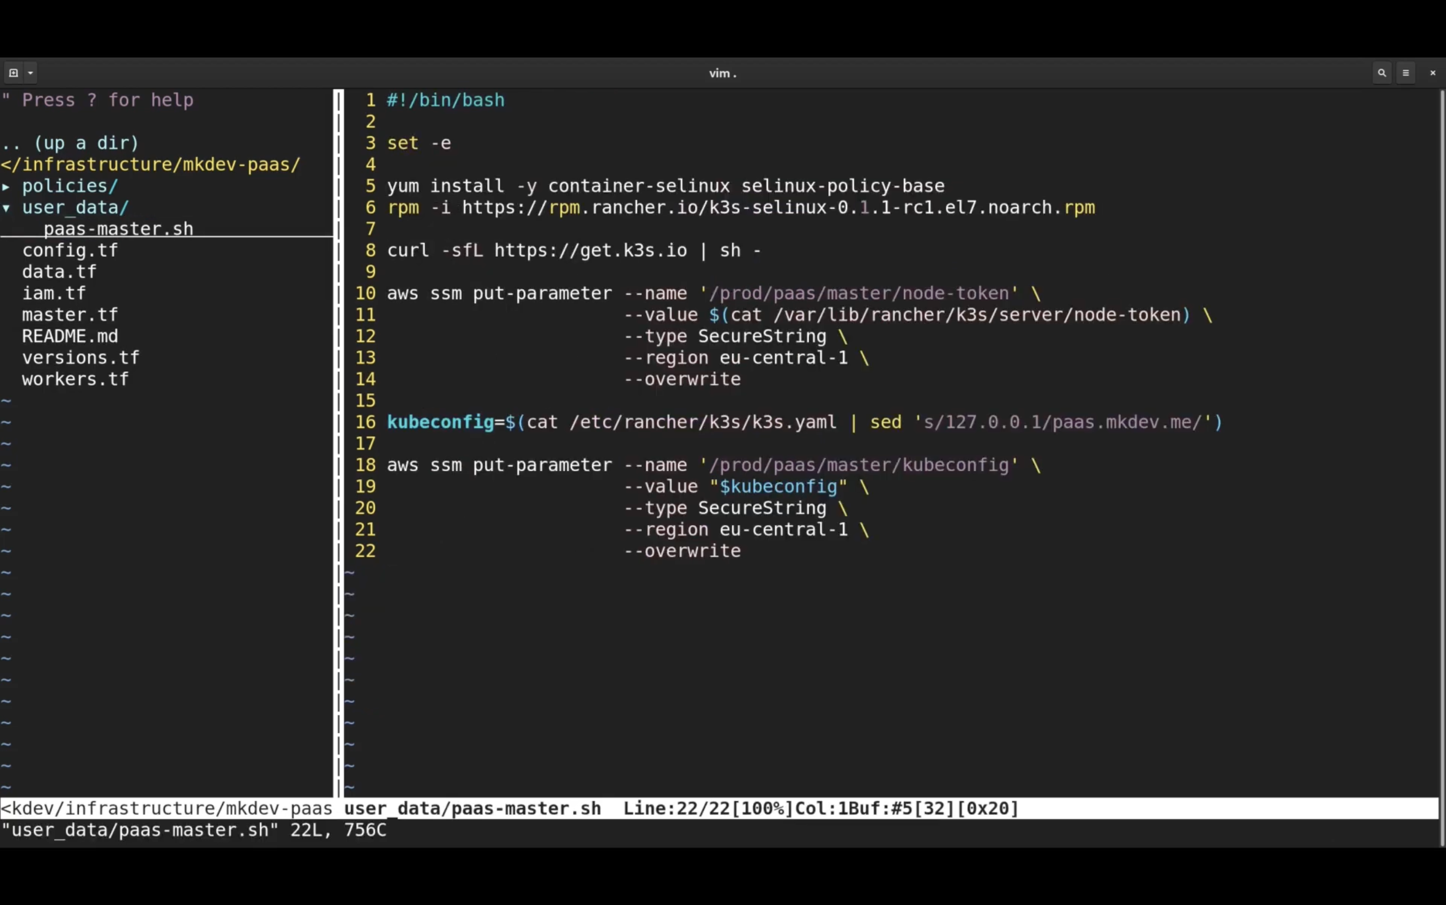Select policies/ directory in tree
The image size is (1446, 905).
click(x=70, y=186)
